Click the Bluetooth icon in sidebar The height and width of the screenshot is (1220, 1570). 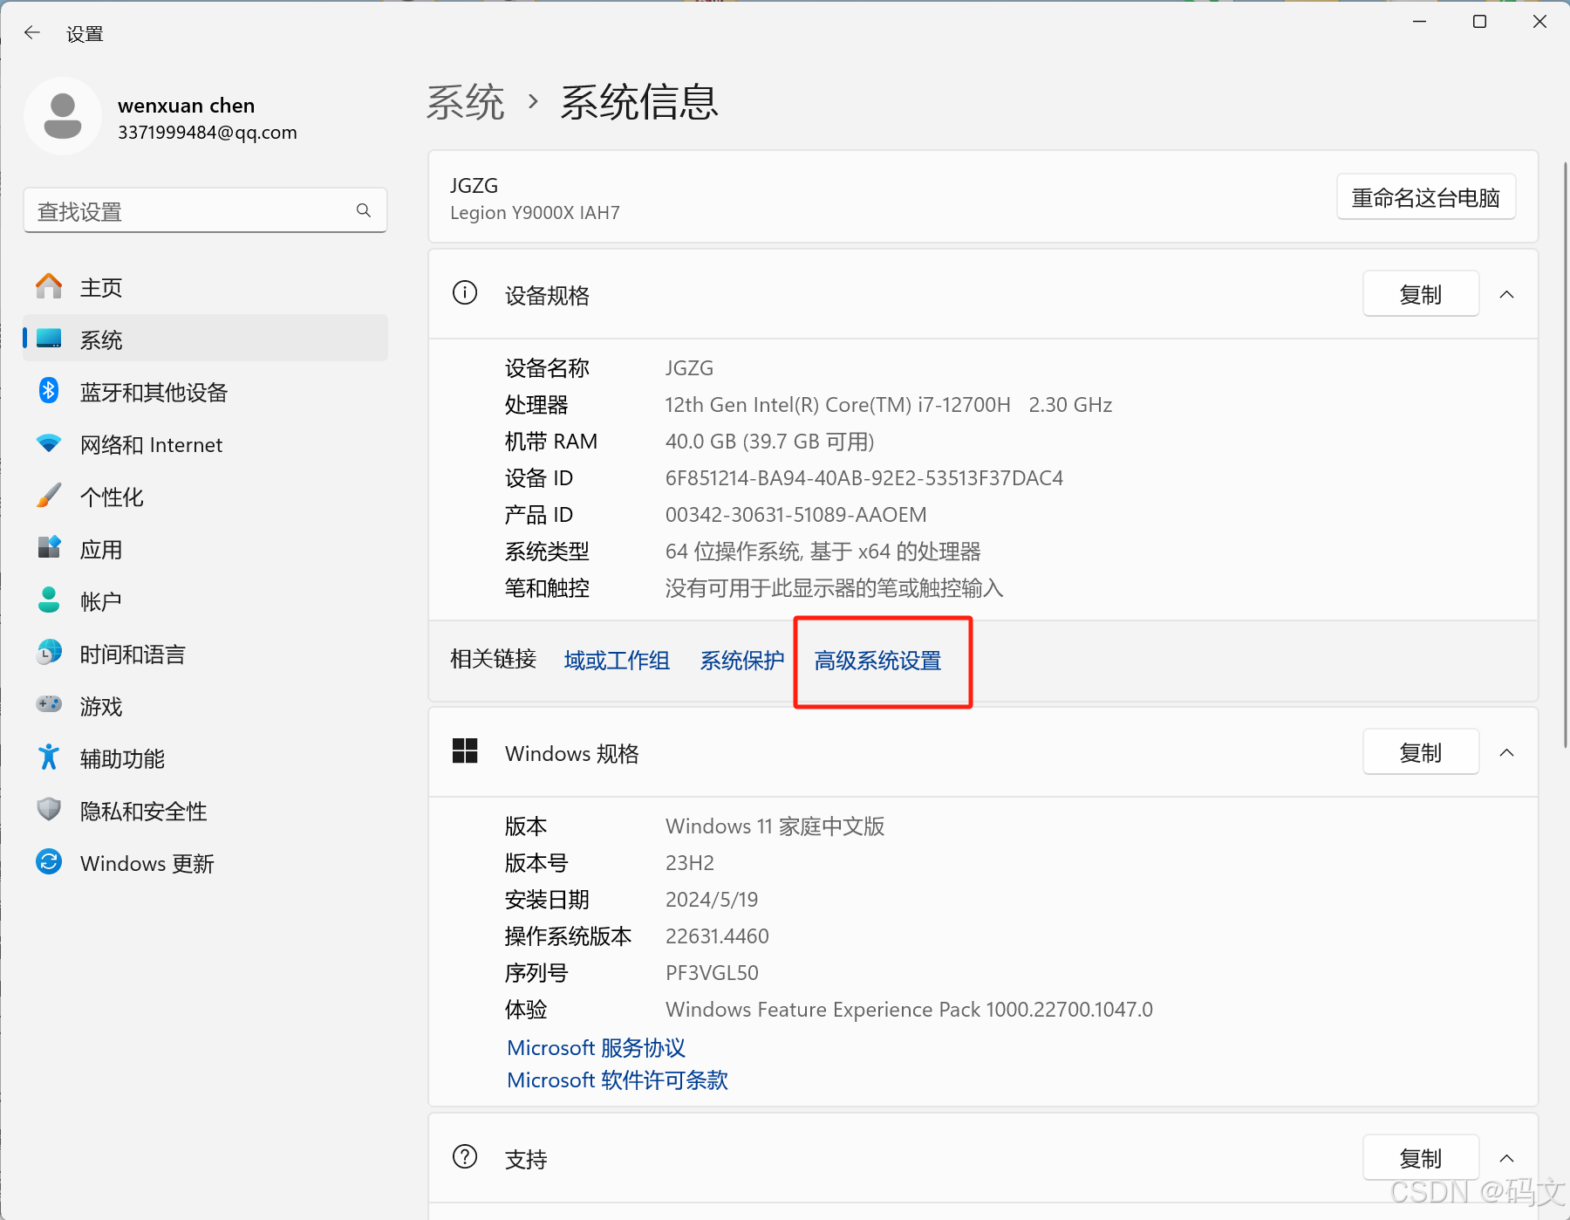click(x=49, y=391)
